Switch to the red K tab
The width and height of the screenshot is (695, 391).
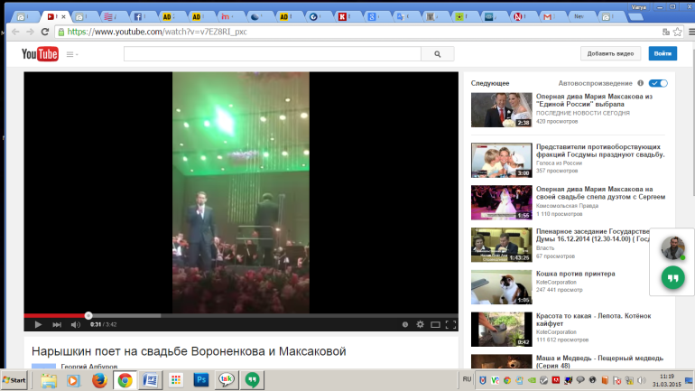(345, 17)
